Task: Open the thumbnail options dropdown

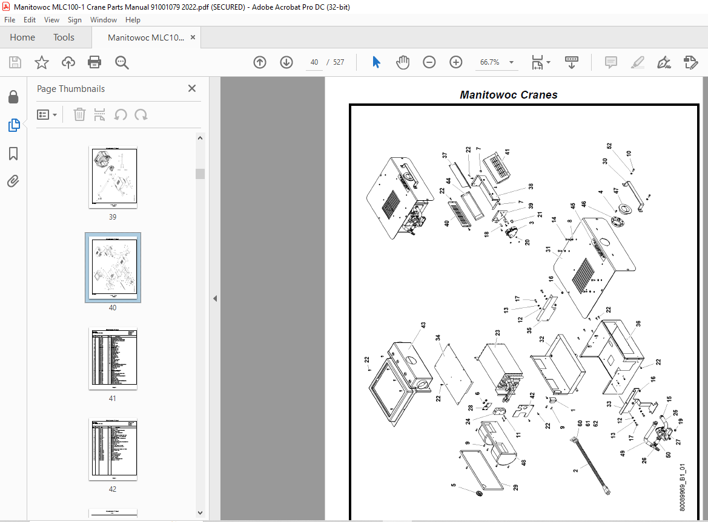Action: (x=47, y=115)
